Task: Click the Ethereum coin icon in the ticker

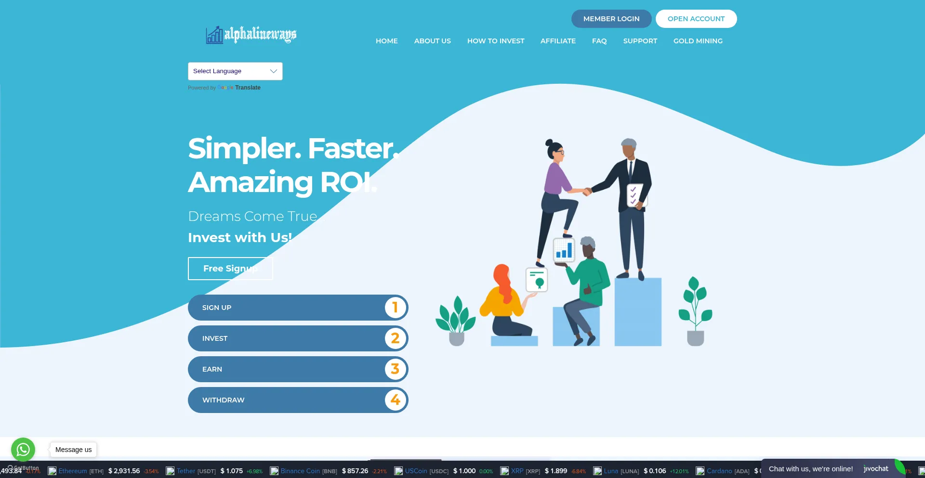Action: (52, 471)
